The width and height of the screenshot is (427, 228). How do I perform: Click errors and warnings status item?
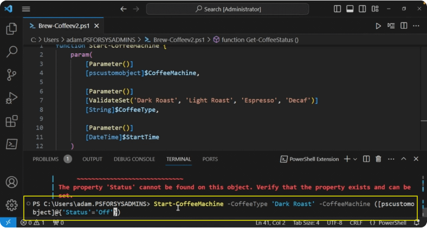[x=33, y=223]
